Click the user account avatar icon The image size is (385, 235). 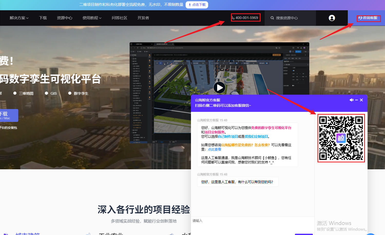click(332, 18)
